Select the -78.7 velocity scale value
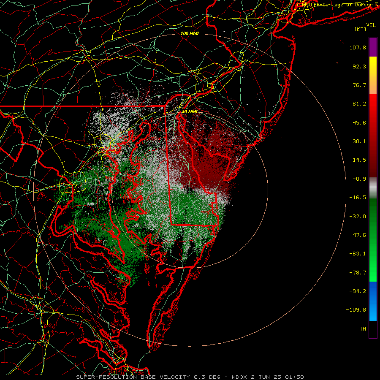Image resolution: width=380 pixels, height=380 pixels. pyautogui.click(x=358, y=273)
